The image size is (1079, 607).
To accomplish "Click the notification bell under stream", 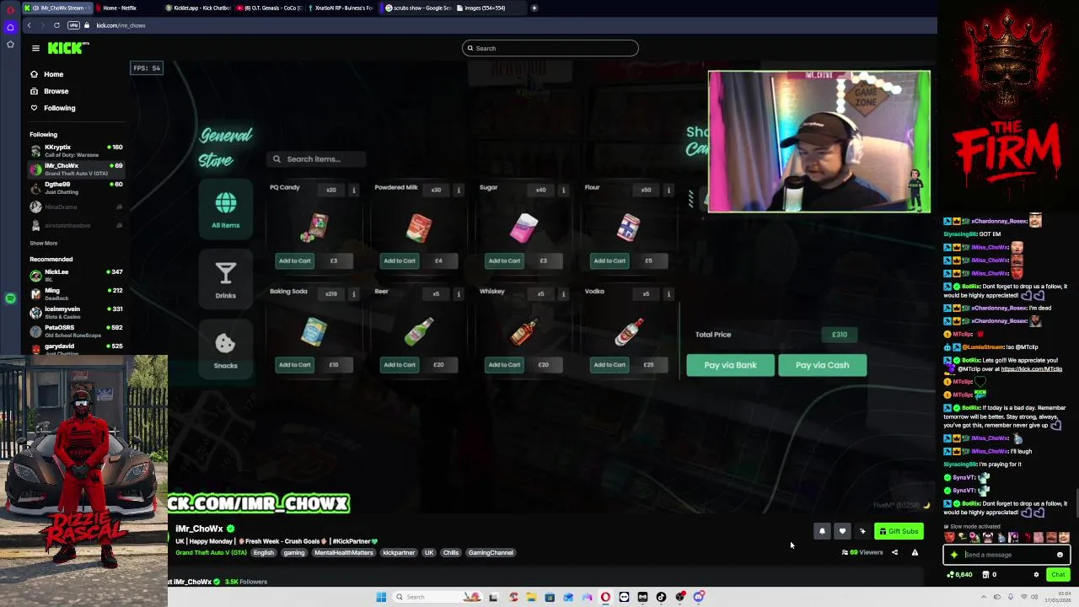I will 822,531.
